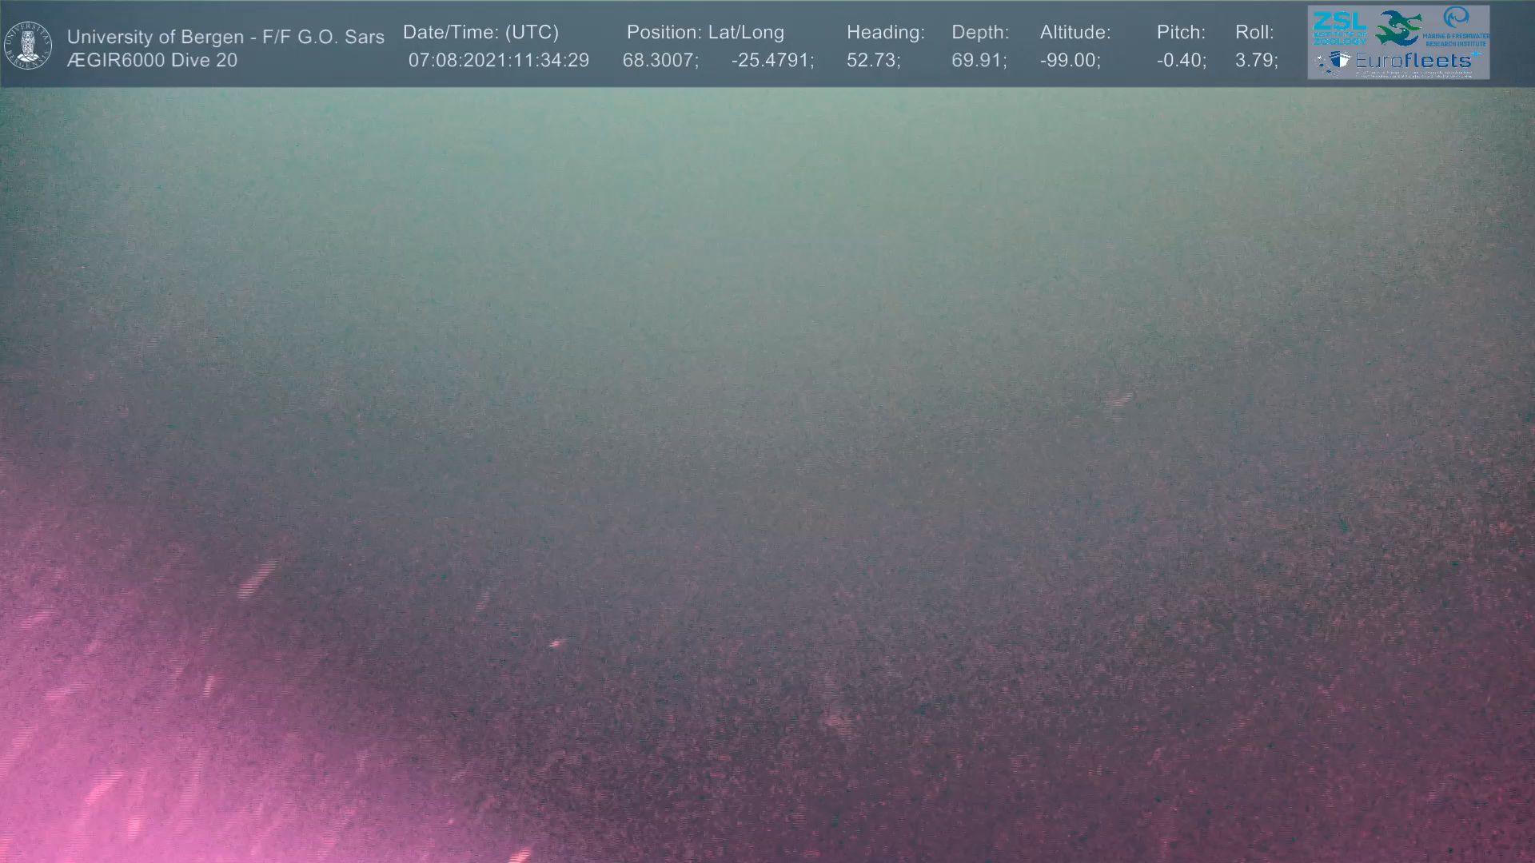Image resolution: width=1535 pixels, height=863 pixels.
Task: Click the timestamp 07:08:2021:11:34:29
Action: tap(498, 61)
